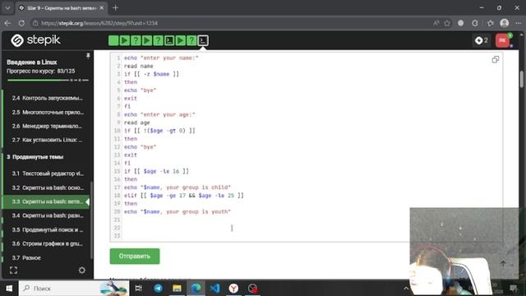Click the read aloud icon in address bar

pyautogui.click(x=436, y=23)
